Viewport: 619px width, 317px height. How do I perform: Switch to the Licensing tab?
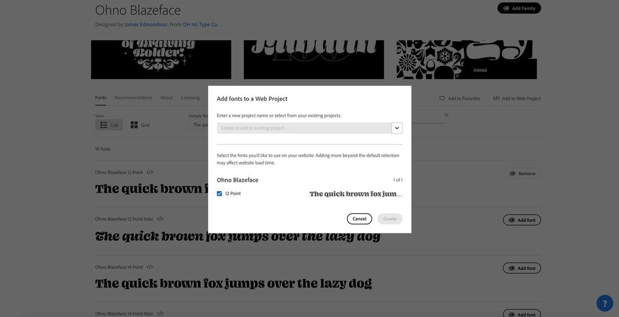[190, 98]
